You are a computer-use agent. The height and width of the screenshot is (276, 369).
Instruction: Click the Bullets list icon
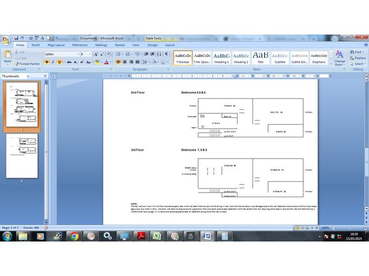click(119, 54)
